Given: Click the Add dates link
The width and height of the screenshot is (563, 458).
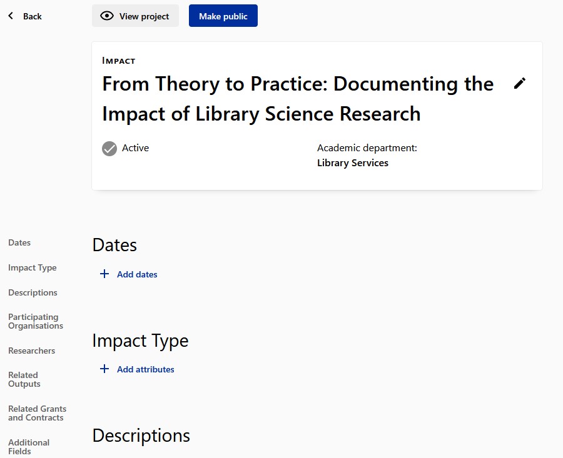Looking at the screenshot, I should click(137, 274).
